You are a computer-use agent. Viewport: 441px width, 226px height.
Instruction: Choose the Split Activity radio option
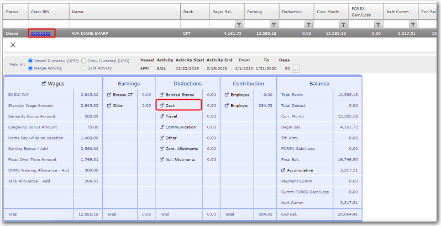point(84,68)
